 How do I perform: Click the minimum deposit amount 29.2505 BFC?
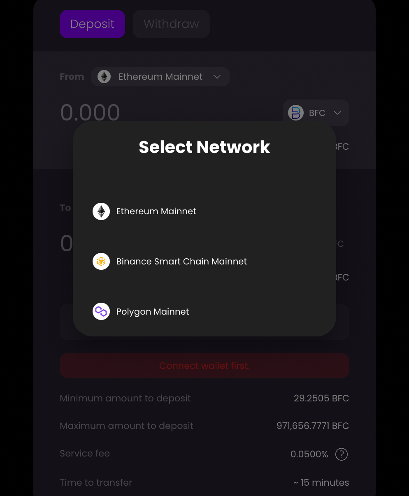pos(321,398)
